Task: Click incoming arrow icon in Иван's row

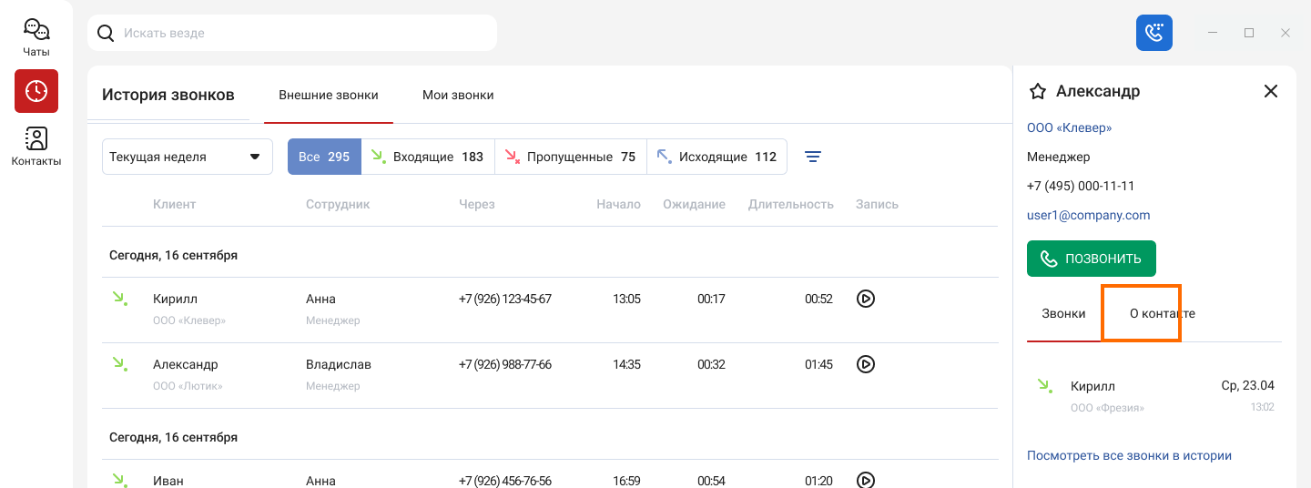Action: point(119,480)
